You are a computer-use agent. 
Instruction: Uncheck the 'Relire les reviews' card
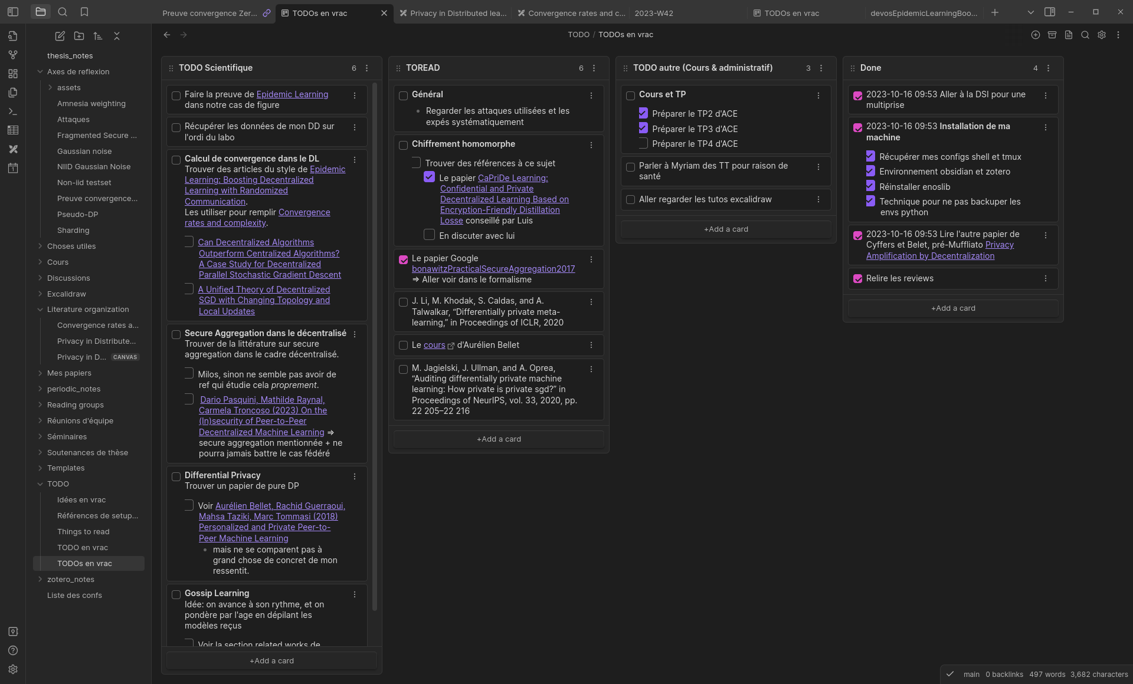[x=857, y=279]
